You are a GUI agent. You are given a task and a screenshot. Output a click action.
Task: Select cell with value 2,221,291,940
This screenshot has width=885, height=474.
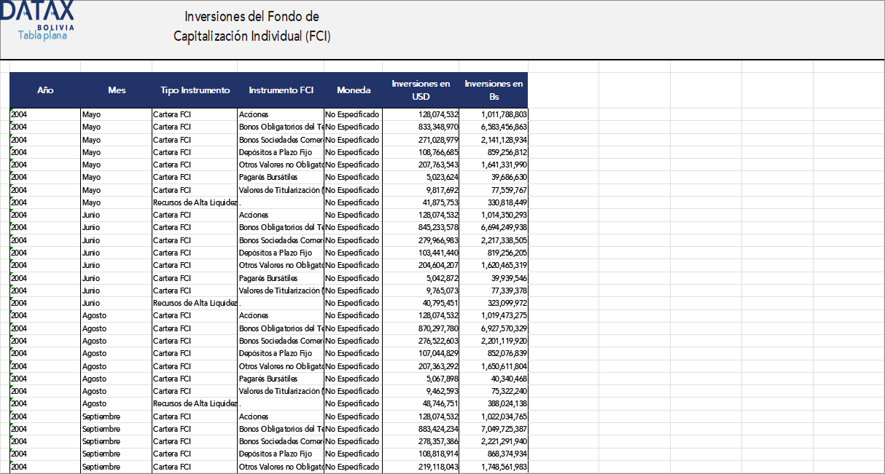[494, 441]
